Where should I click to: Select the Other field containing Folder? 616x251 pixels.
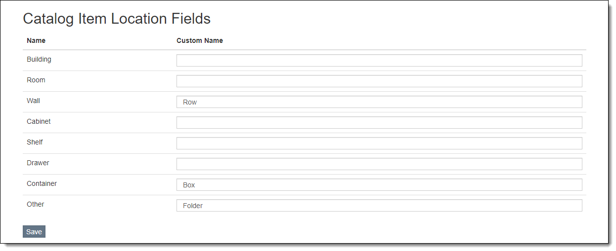pos(379,206)
